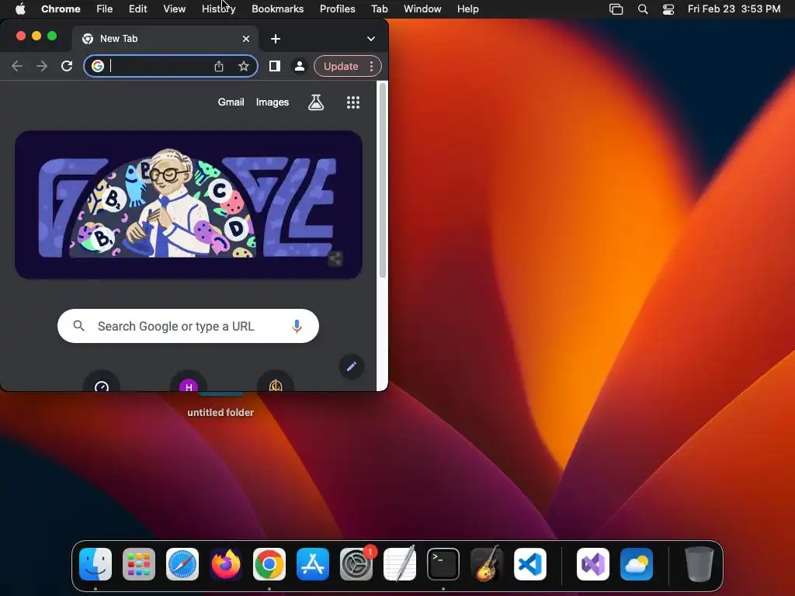
Task: Reload the page with the refresh icon
Action: pyautogui.click(x=67, y=67)
